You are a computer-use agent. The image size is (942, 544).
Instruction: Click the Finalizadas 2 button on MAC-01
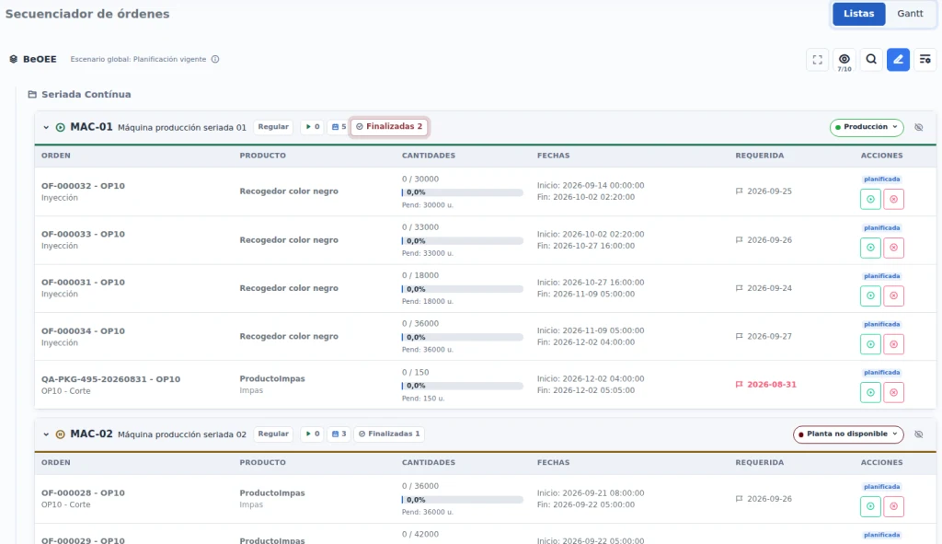click(x=389, y=127)
